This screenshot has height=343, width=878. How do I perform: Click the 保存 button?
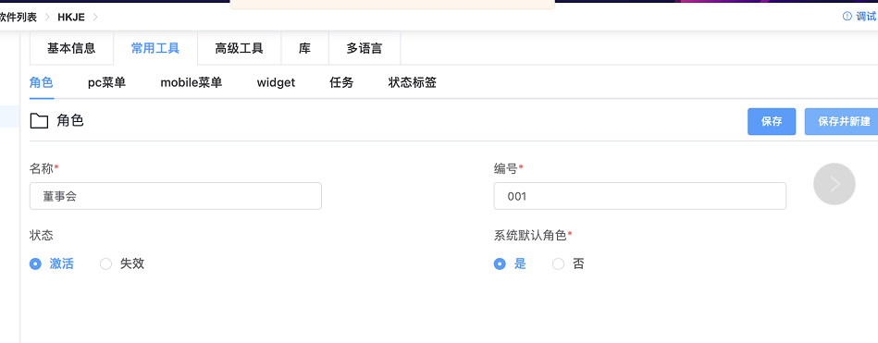coord(772,121)
